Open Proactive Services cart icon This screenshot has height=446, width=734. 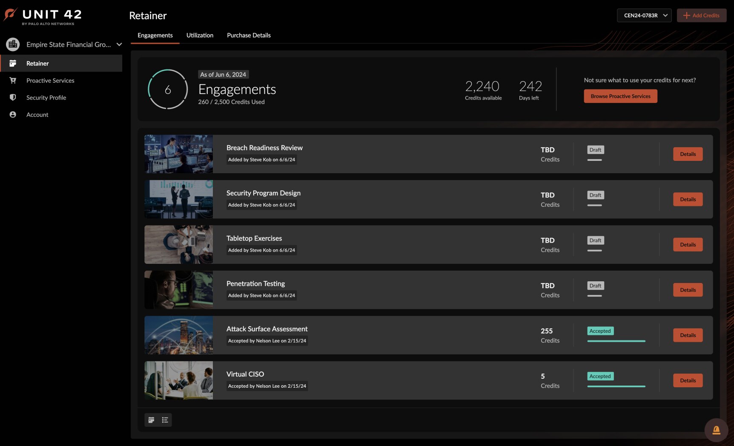pyautogui.click(x=13, y=80)
